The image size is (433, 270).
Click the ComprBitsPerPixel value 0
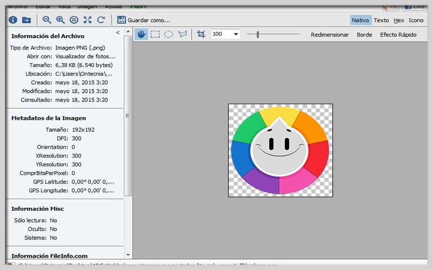(x=73, y=173)
